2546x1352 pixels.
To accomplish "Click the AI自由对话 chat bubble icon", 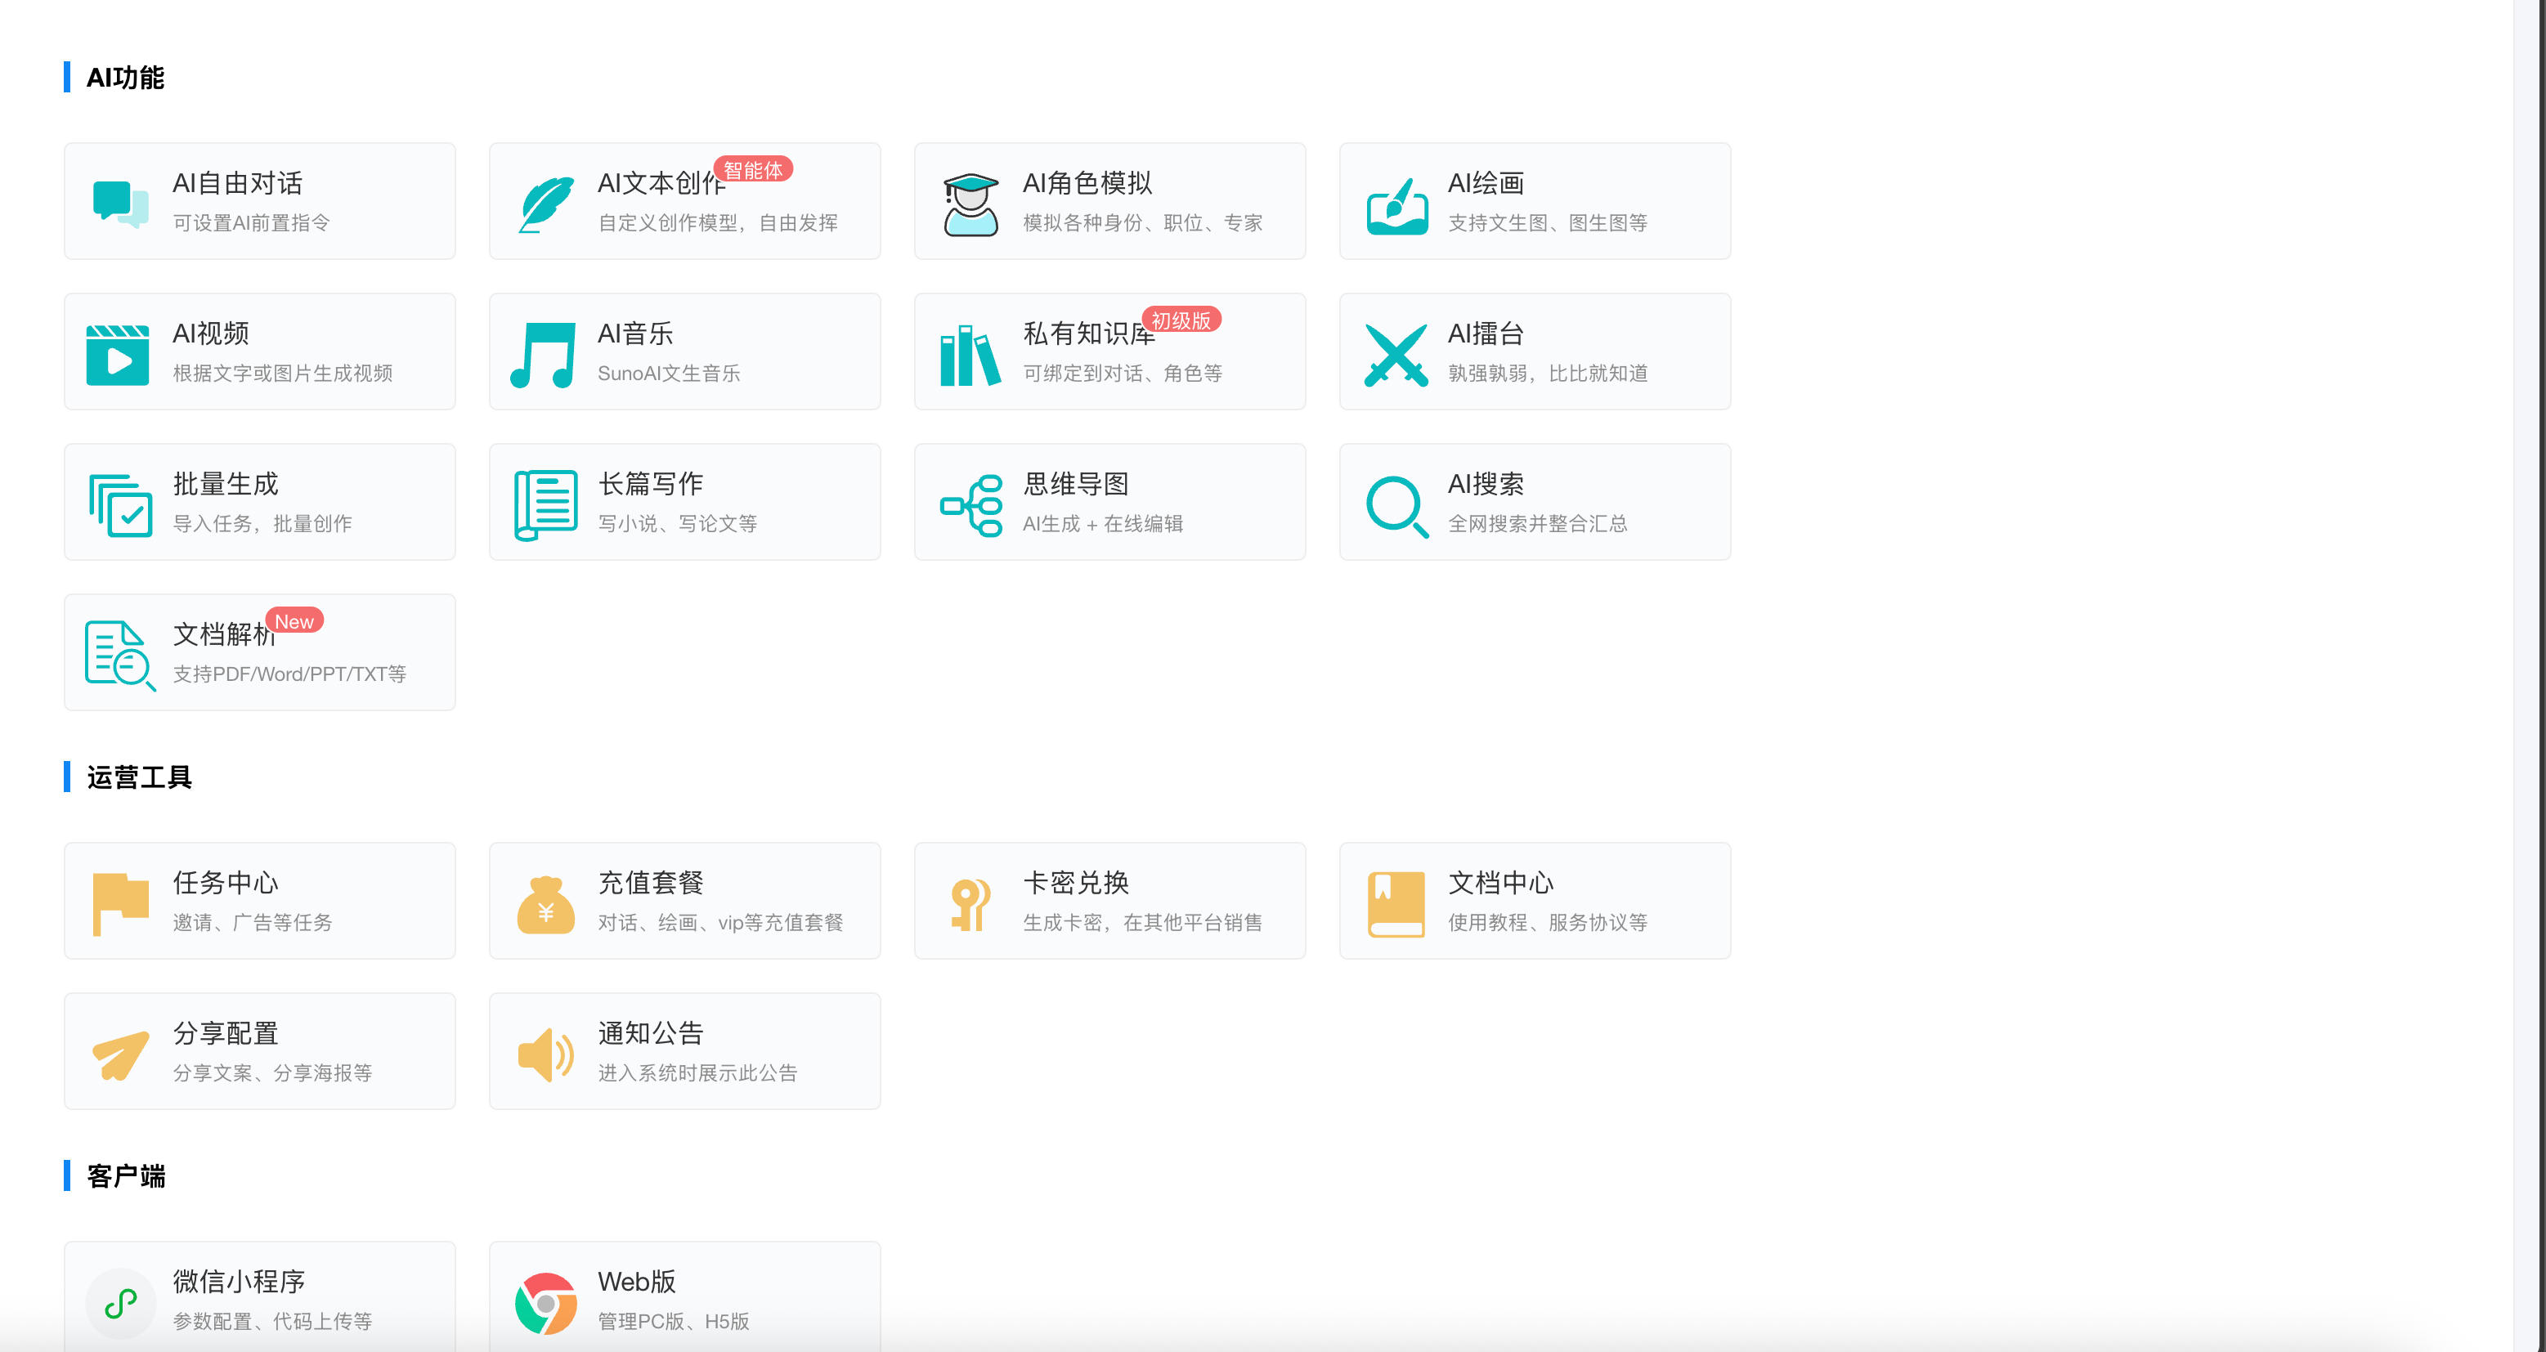I will (119, 204).
